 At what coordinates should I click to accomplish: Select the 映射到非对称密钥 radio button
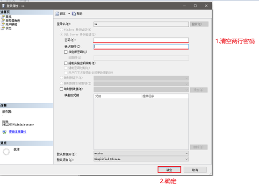61,83
